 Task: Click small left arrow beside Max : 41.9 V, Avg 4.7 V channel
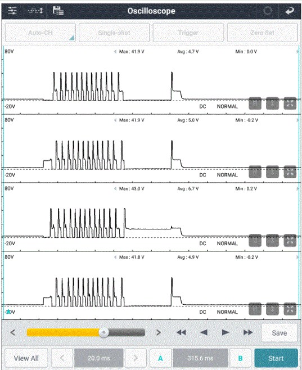coord(115,52)
